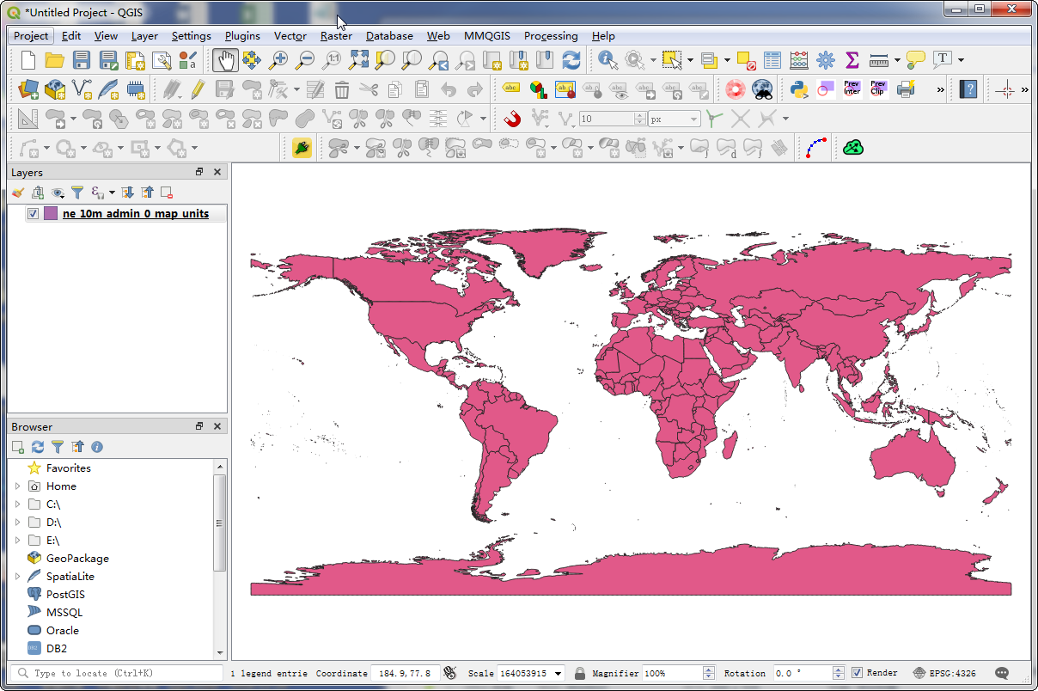The image size is (1038, 691).
Task: Click filter legend funnel in Layers panel
Action: click(x=77, y=193)
